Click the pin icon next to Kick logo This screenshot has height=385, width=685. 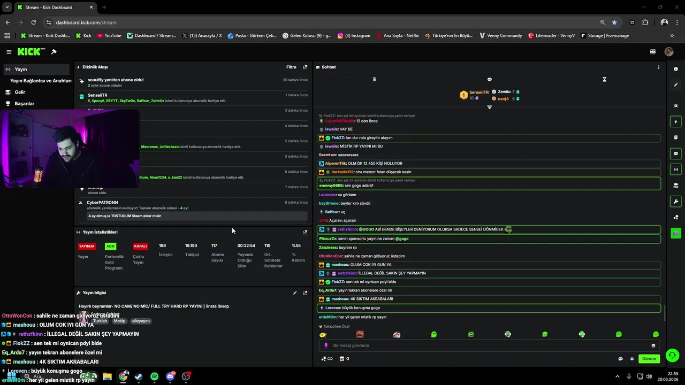click(54, 52)
